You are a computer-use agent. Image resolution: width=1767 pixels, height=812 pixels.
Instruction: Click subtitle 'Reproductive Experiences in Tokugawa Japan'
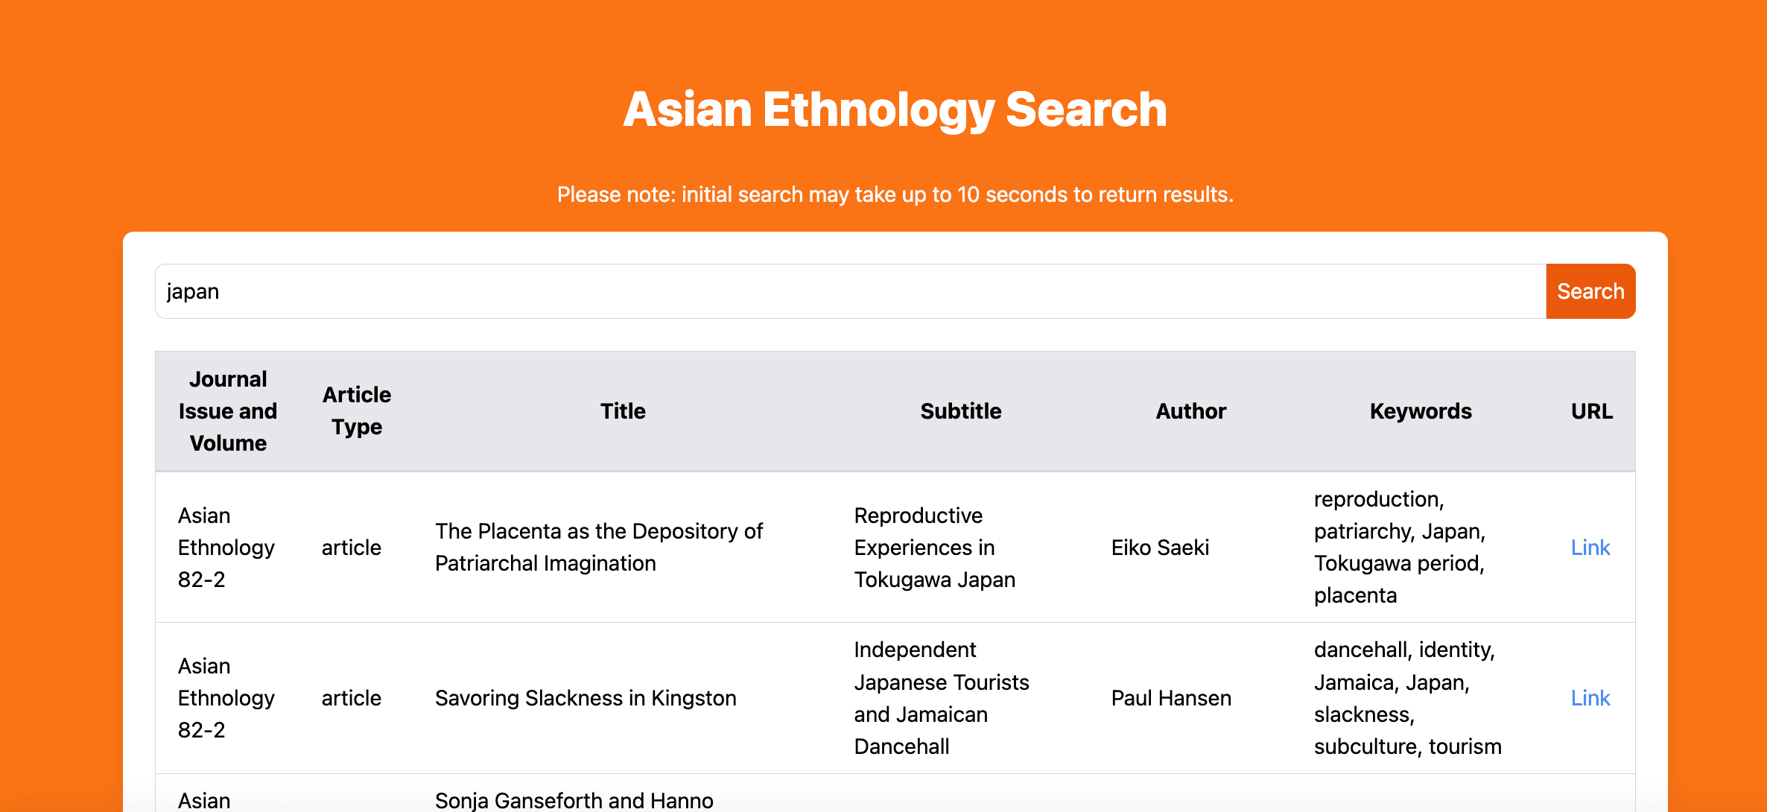[935, 548]
